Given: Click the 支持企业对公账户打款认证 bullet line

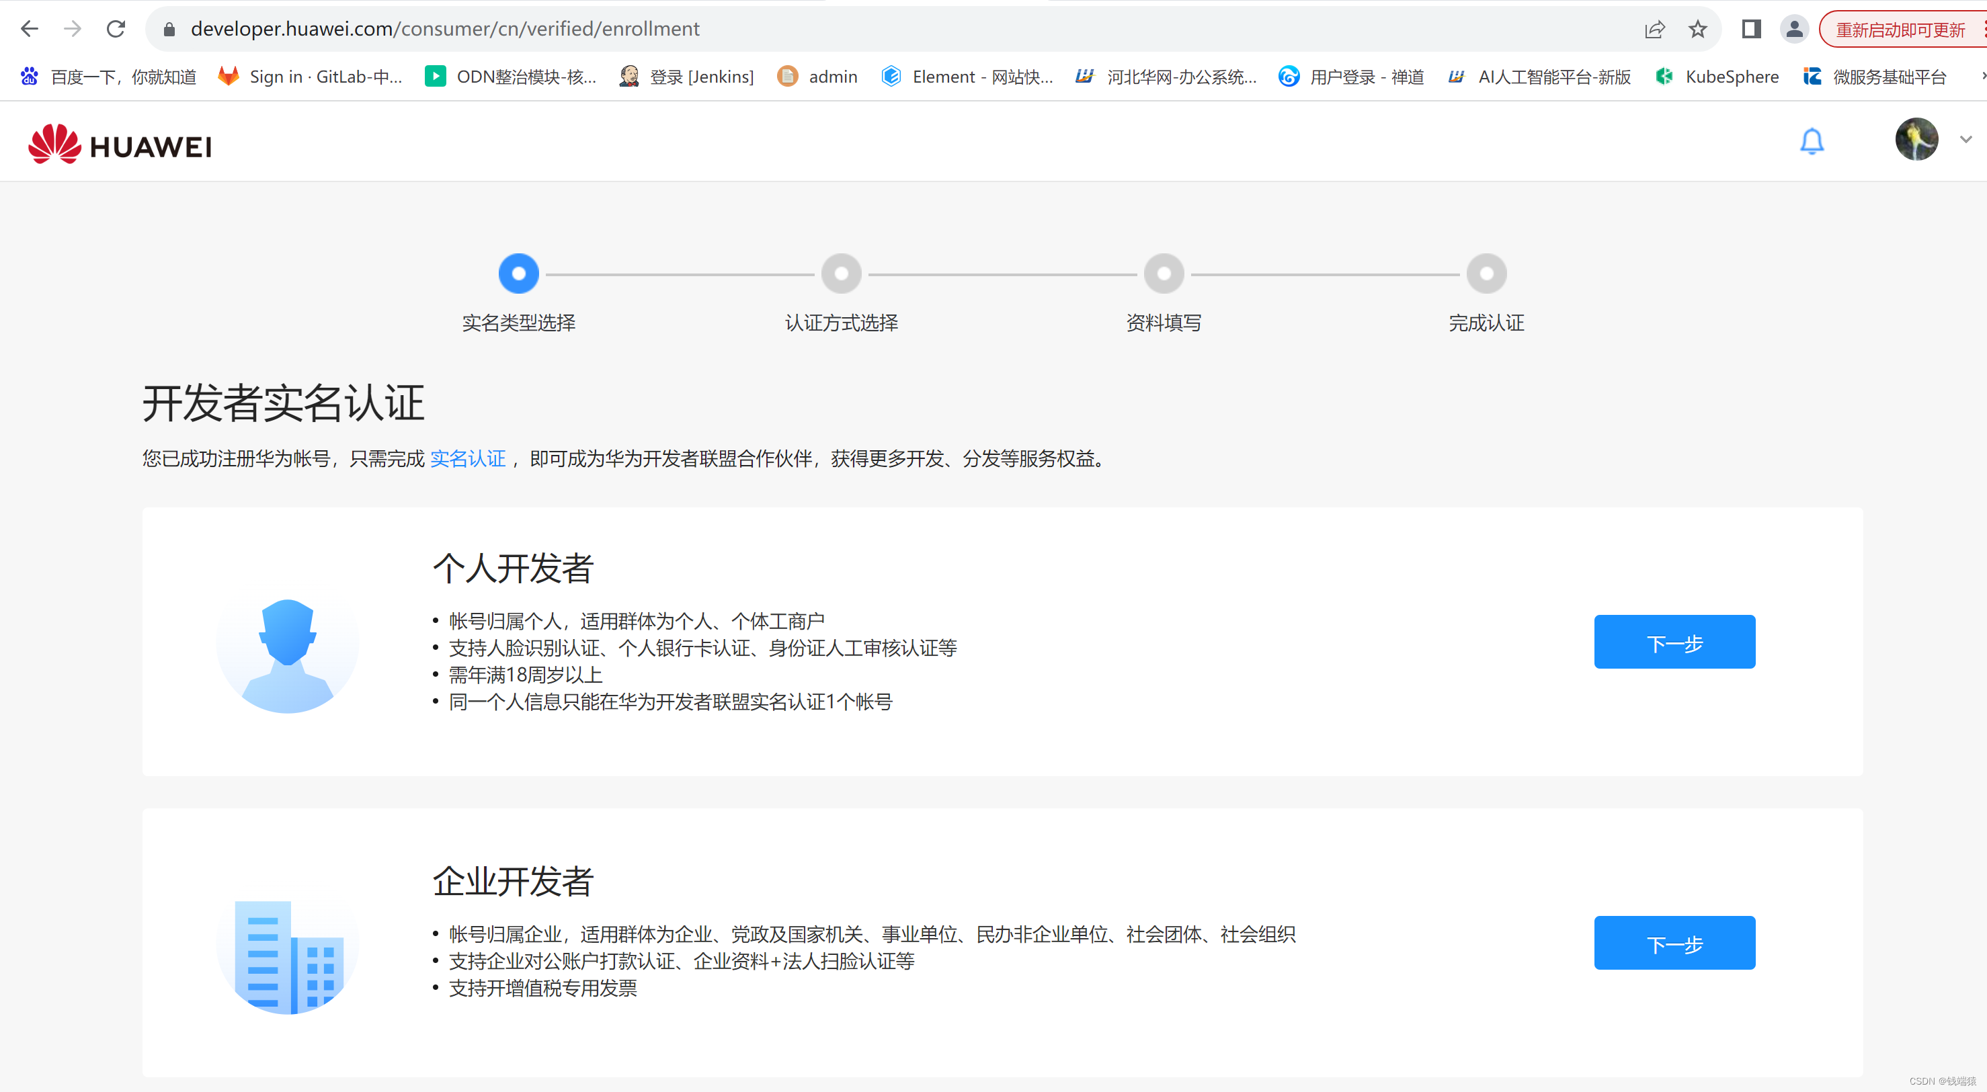Looking at the screenshot, I should click(x=681, y=962).
